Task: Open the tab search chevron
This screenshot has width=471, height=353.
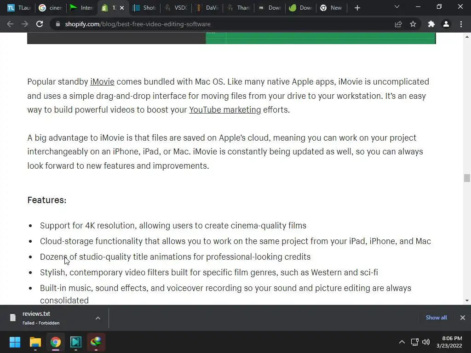Action: click(x=397, y=6)
